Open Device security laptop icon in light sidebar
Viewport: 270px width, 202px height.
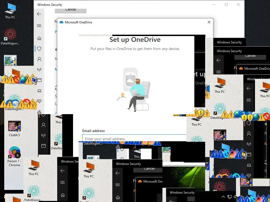(x=40, y=91)
